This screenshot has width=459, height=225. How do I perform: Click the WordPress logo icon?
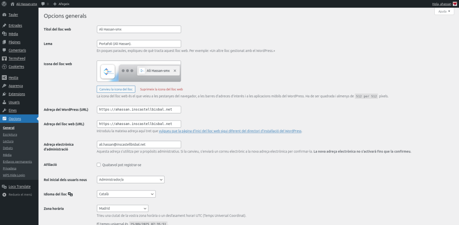4,4
